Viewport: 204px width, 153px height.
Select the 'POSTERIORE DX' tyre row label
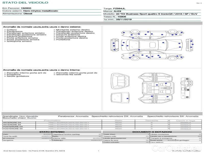point(13,126)
